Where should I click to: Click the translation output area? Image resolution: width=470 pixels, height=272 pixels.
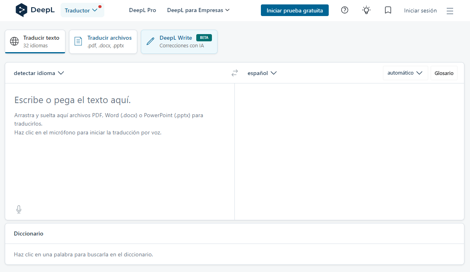tap(349, 152)
